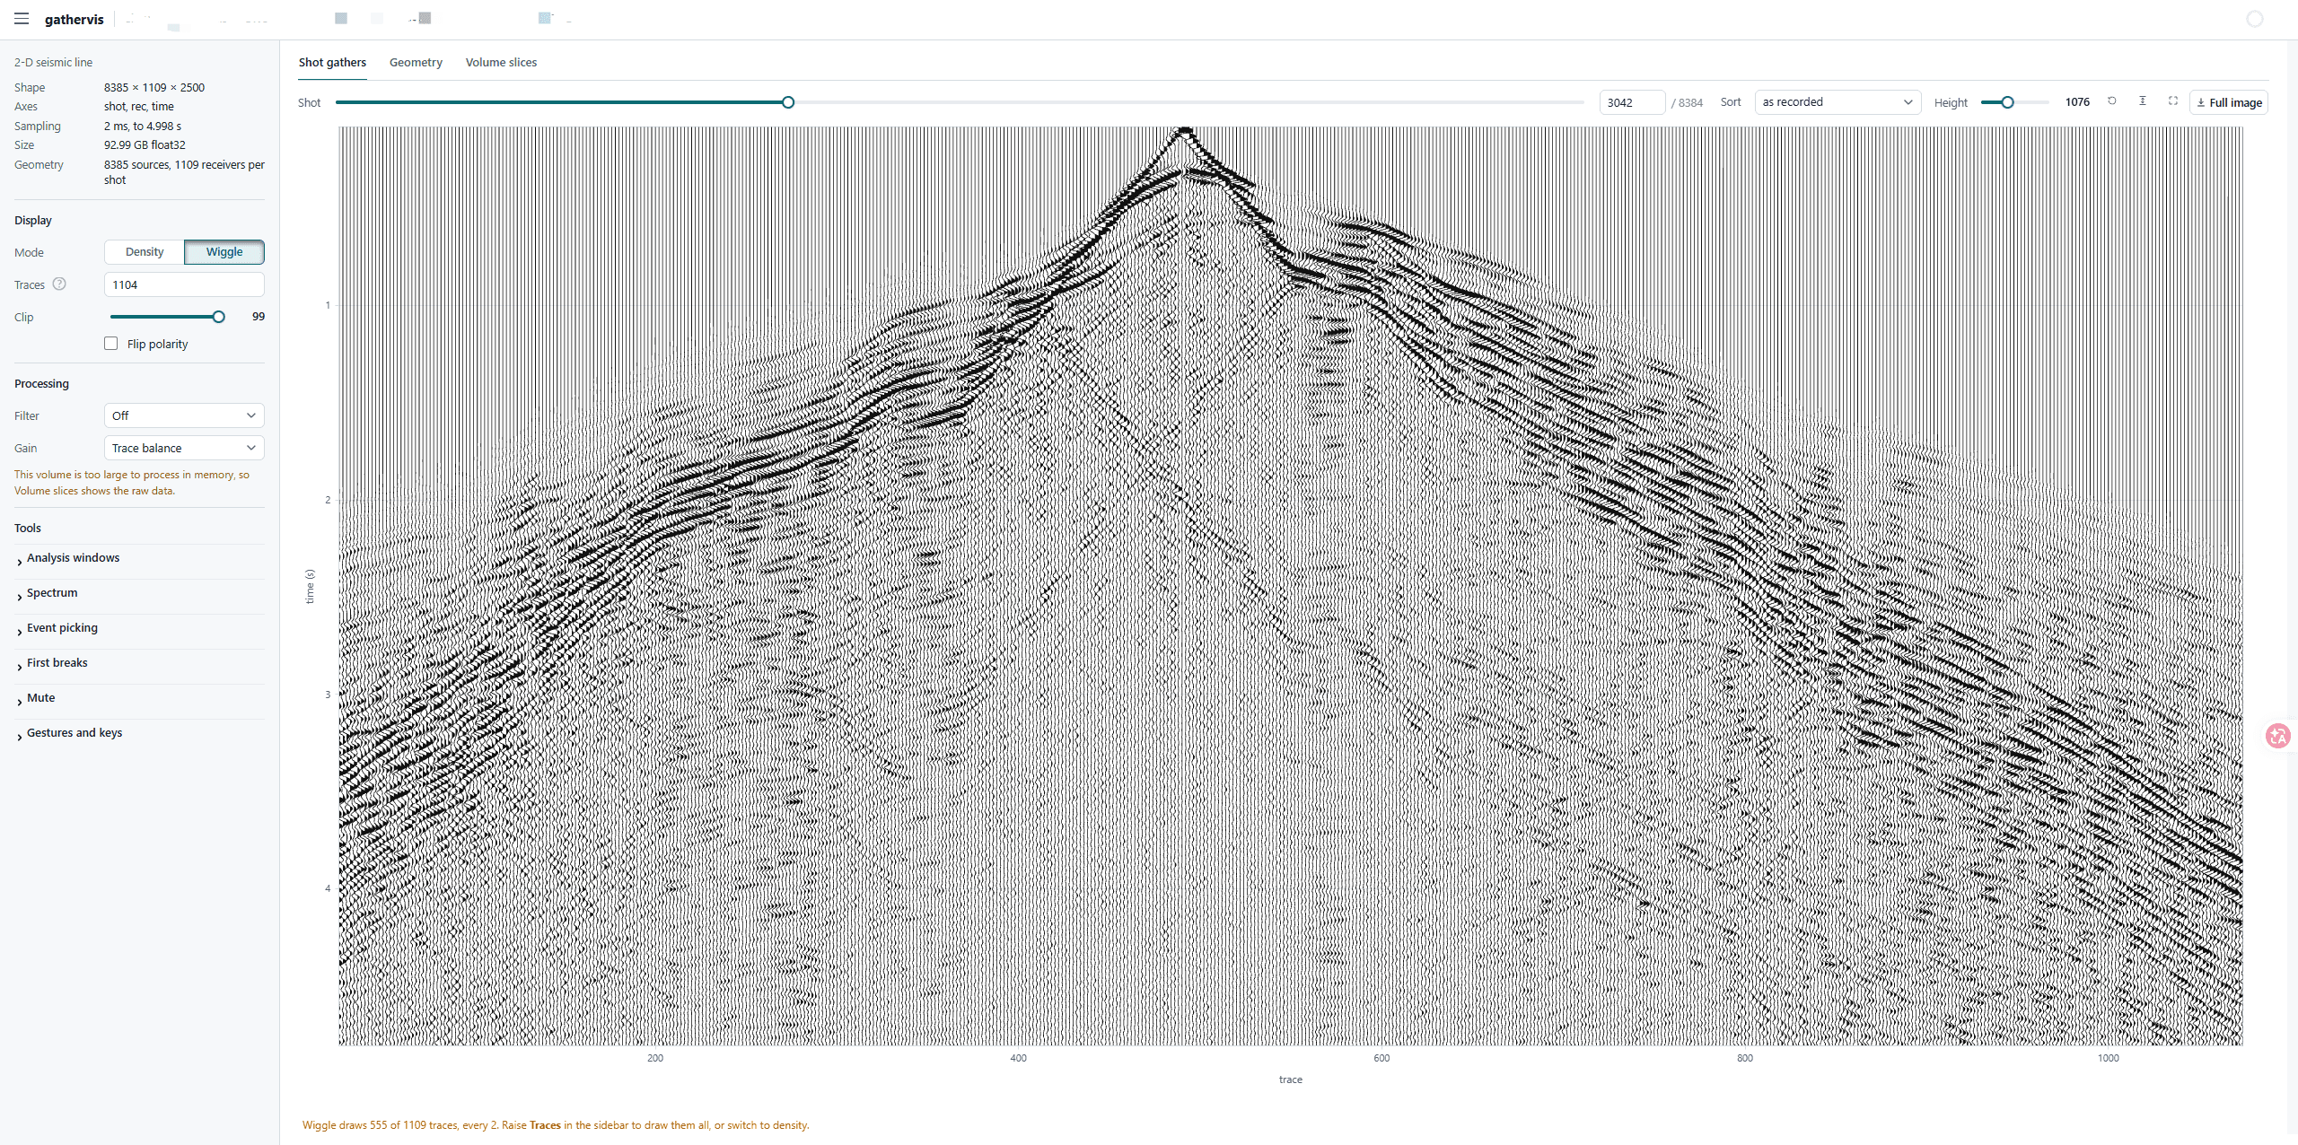Switch display mode to Density
This screenshot has width=2298, height=1145.
point(145,252)
